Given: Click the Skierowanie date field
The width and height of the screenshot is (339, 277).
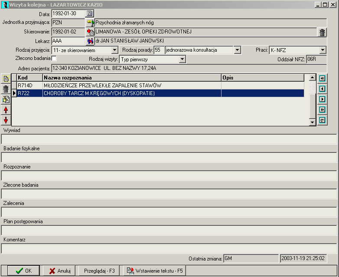Looking at the screenshot, I should click(x=68, y=32).
